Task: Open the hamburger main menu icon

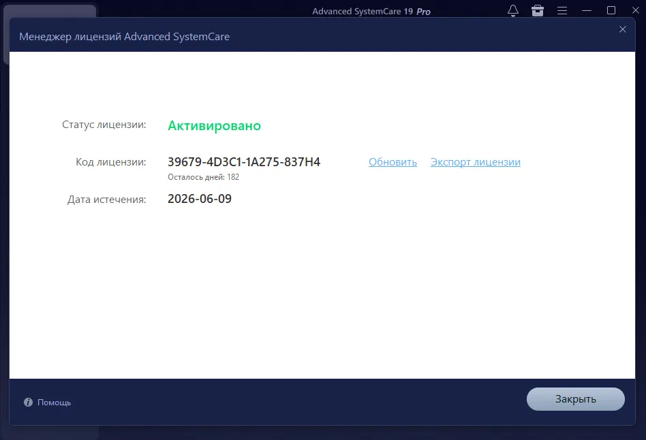Action: pos(562,10)
